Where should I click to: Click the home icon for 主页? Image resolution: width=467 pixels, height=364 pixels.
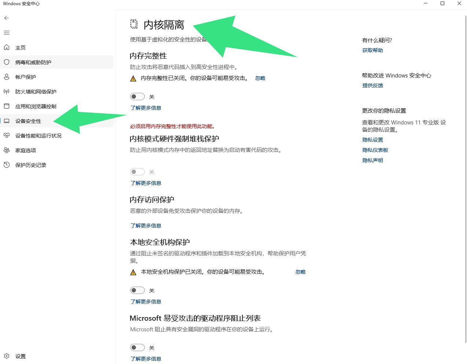[7, 47]
